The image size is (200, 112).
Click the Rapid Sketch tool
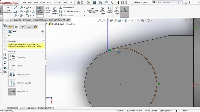[x=116, y=11]
